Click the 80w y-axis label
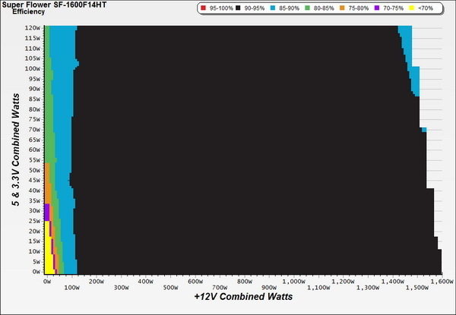 (x=34, y=109)
